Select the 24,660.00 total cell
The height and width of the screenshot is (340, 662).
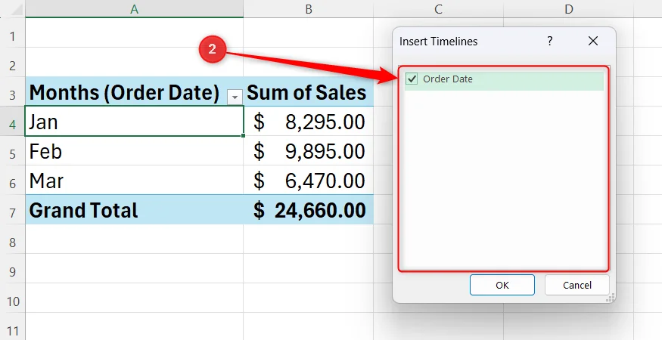coord(308,209)
